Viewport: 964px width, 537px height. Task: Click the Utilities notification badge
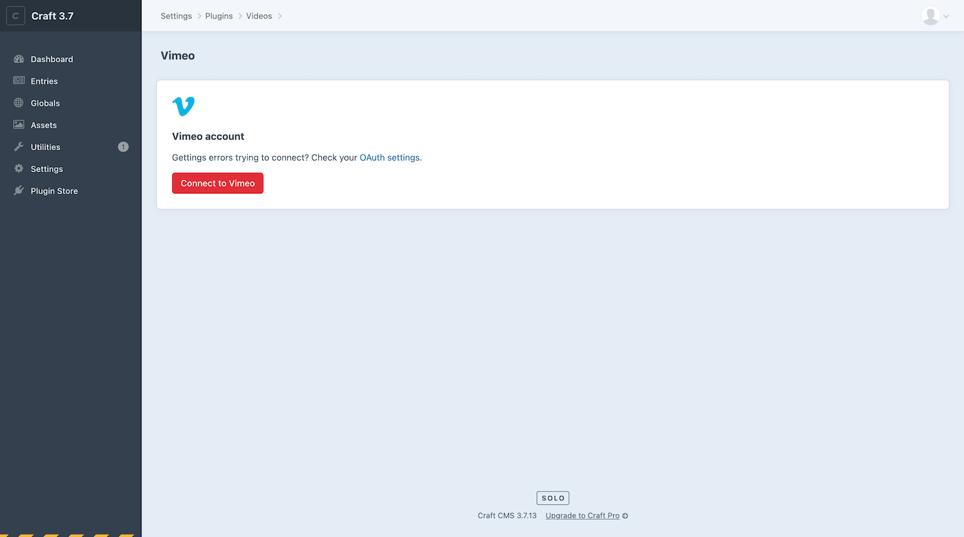click(x=123, y=146)
